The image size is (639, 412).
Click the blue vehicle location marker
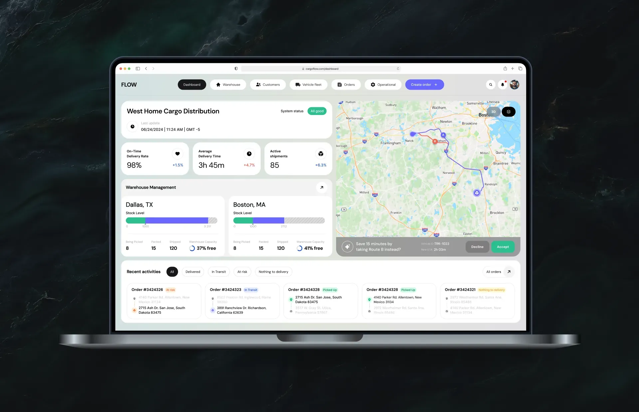pyautogui.click(x=413, y=134)
